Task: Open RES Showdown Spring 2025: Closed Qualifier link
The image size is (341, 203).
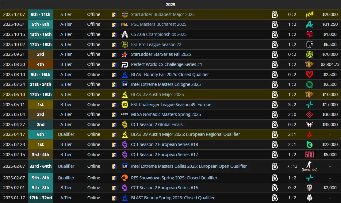Action: pyautogui.click(x=174, y=178)
